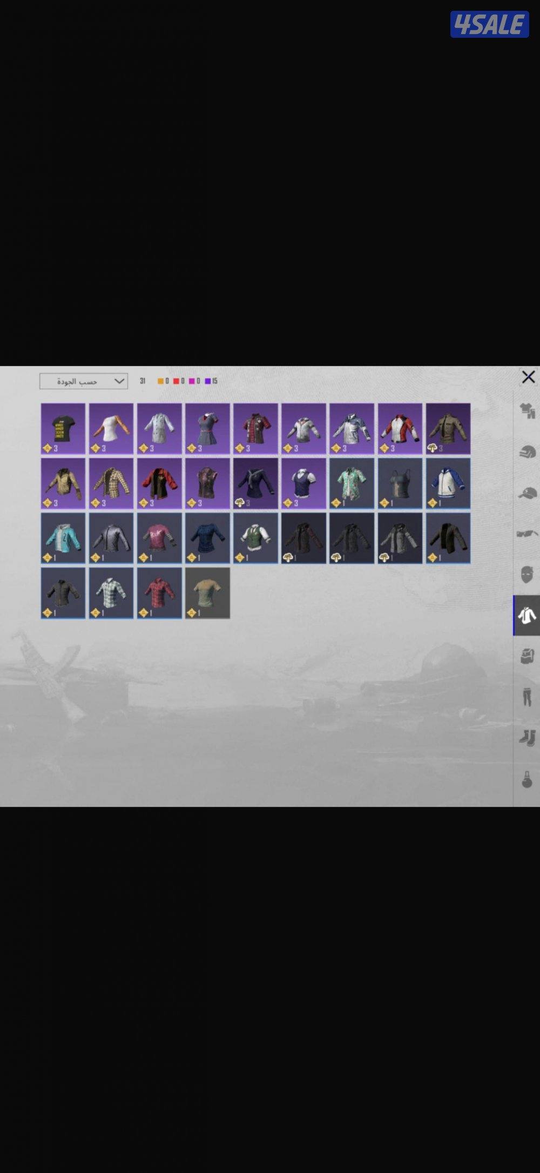Pick the cyan blue hoodie item
The height and width of the screenshot is (1173, 540).
pyautogui.click(x=63, y=538)
